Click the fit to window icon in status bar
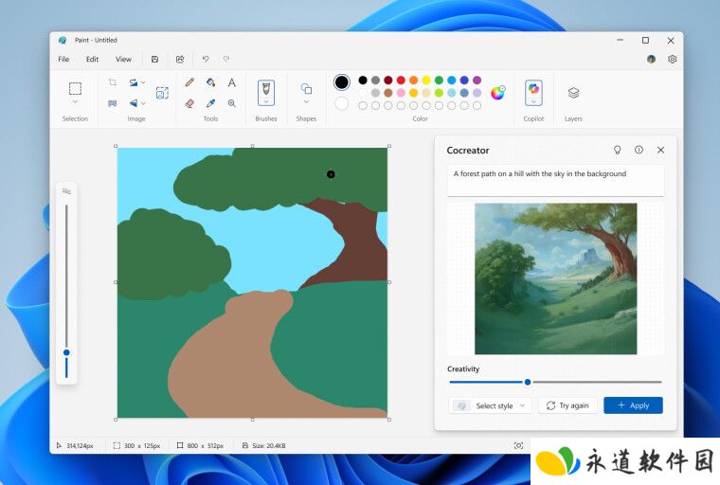Screen dimensions: 720x485 click(x=518, y=445)
